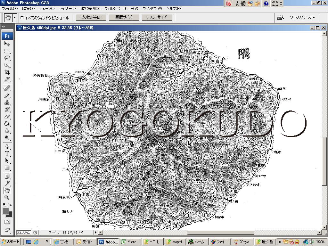This screenshot has height=246, width=328.
Task: Click the プリントサイズ button
Action: click(x=157, y=17)
